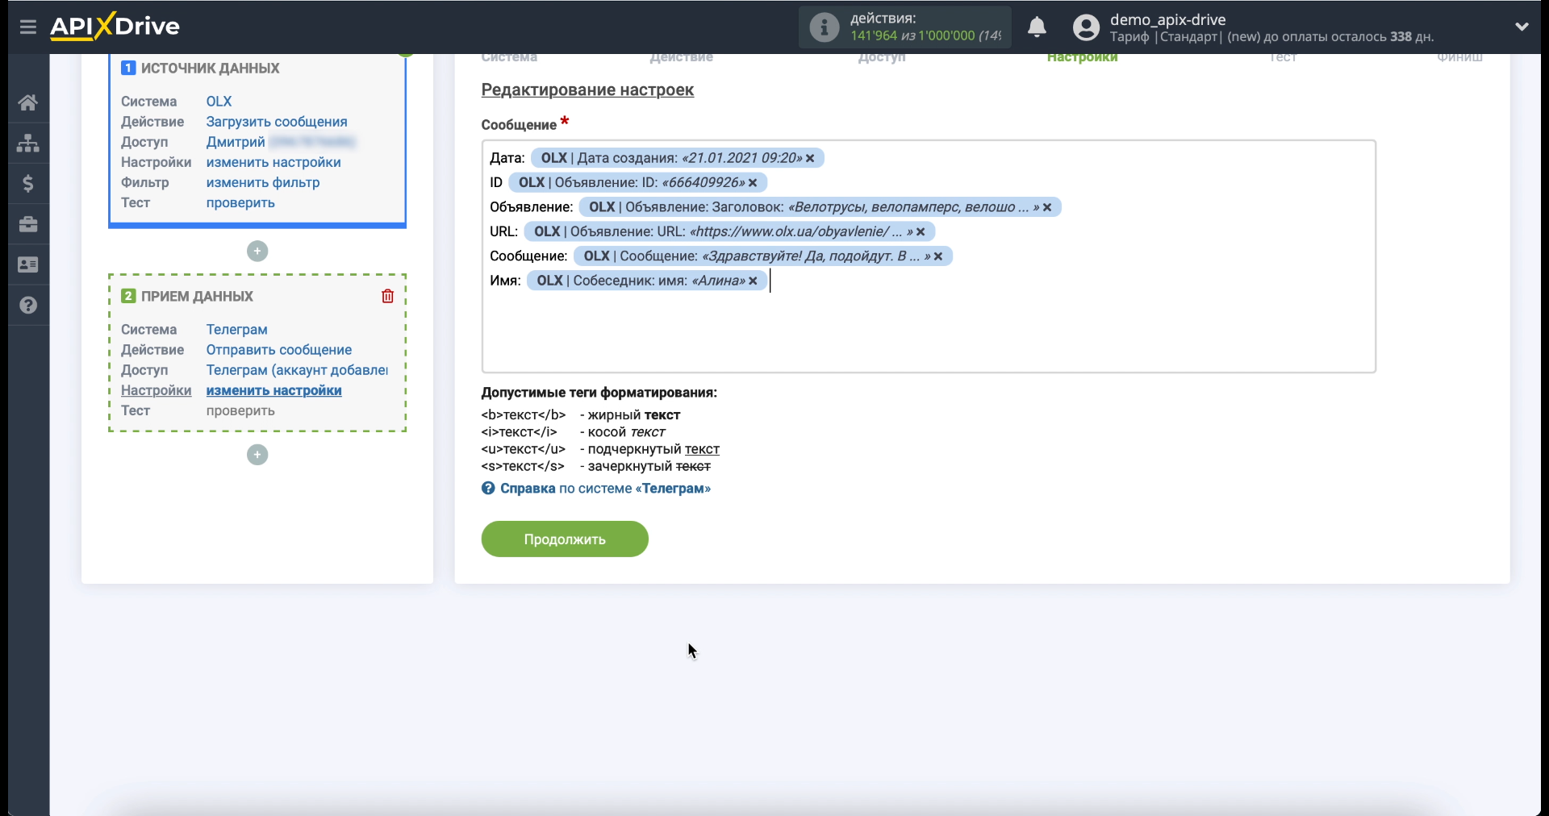Add a step after the data source
The image size is (1549, 816).
pyautogui.click(x=257, y=252)
